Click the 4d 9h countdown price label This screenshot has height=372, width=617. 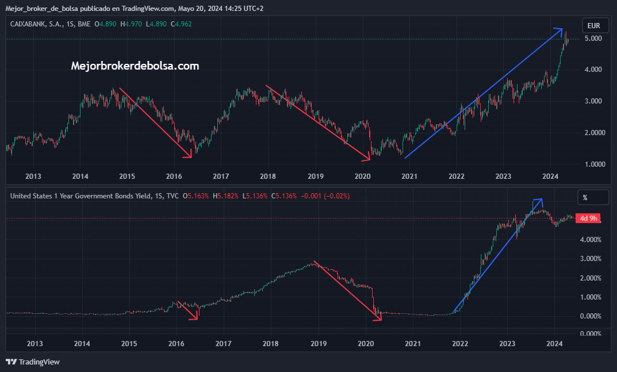pos(588,218)
